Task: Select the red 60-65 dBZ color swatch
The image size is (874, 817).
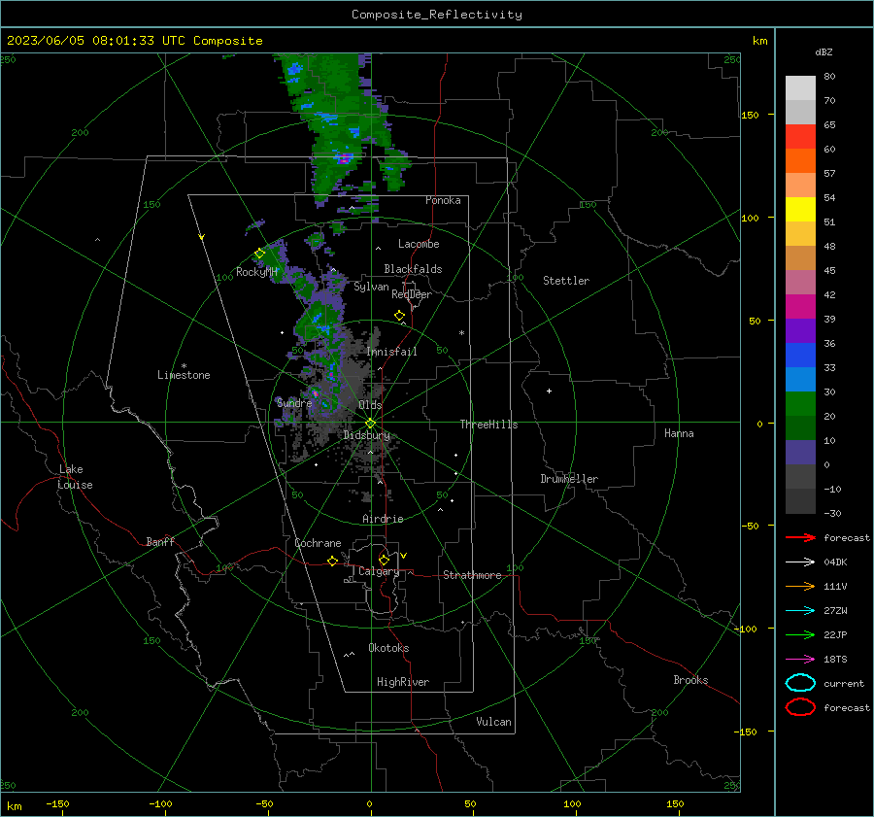Action: coord(800,137)
